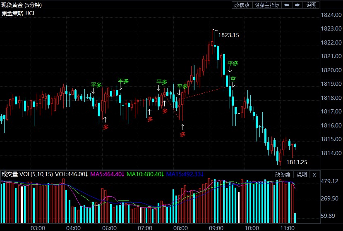
Task: Click the 成交量 VOL(5,10,15) indicator name
Action: 27,174
